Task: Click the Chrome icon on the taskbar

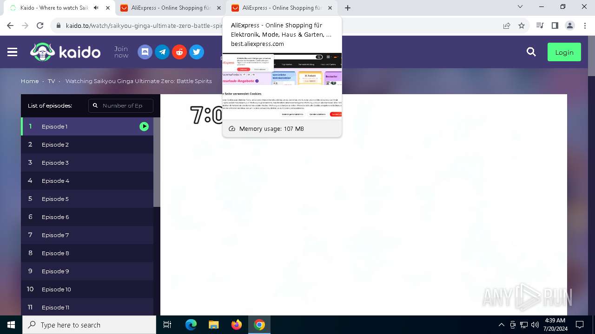Action: click(259, 325)
